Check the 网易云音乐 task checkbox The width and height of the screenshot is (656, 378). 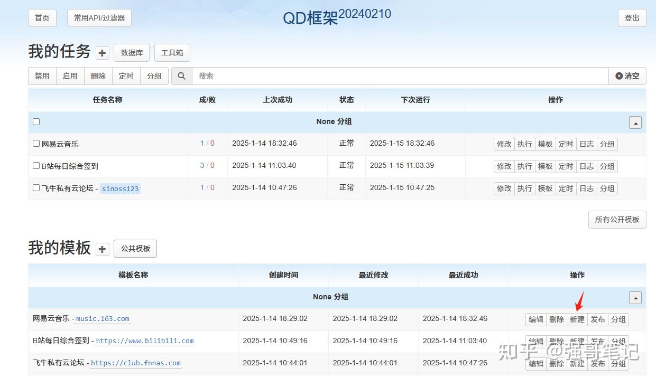click(x=36, y=143)
